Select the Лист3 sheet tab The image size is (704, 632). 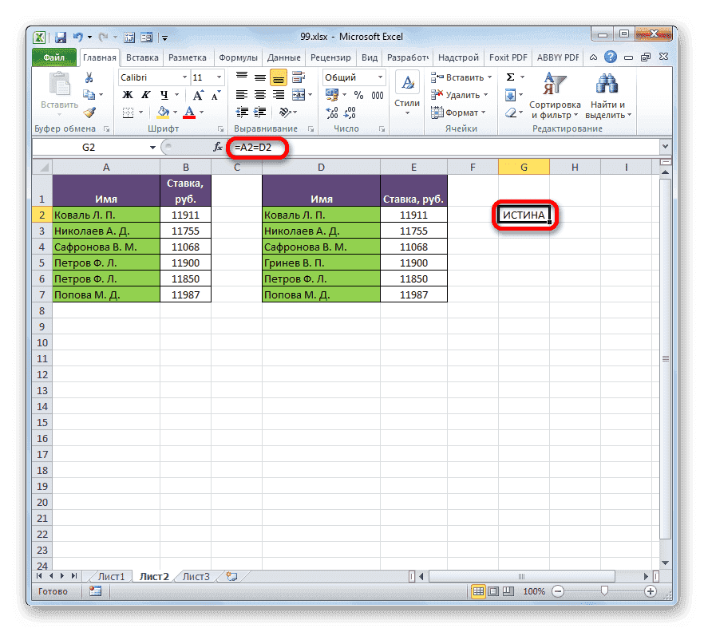tap(197, 576)
